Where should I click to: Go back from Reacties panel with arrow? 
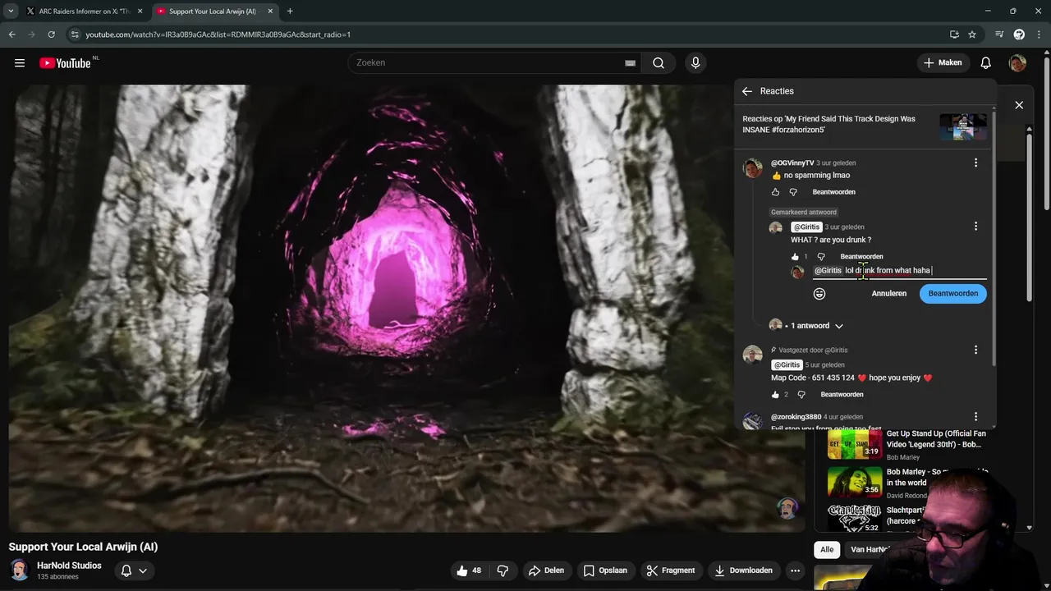[x=746, y=91]
